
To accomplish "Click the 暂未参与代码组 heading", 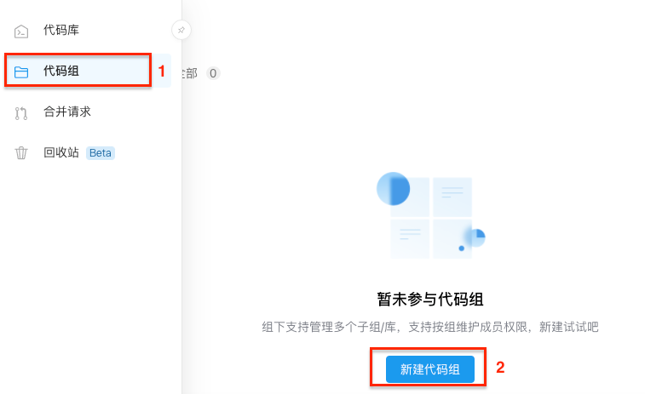I will [x=430, y=299].
